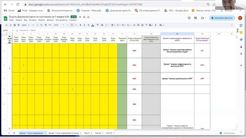Open text wrapping dropdown
The image size is (246, 138).
[123, 25]
